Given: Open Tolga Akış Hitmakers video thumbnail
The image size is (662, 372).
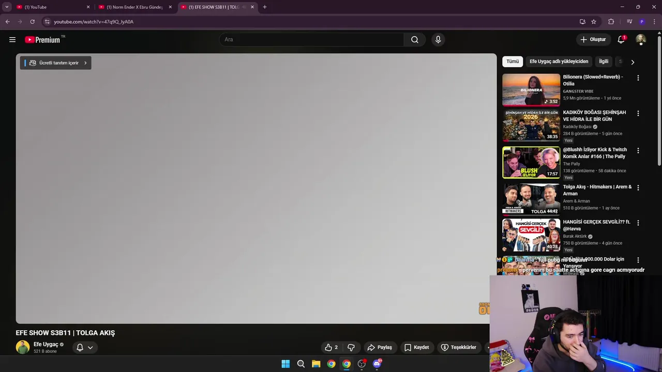Looking at the screenshot, I should pyautogui.click(x=531, y=199).
